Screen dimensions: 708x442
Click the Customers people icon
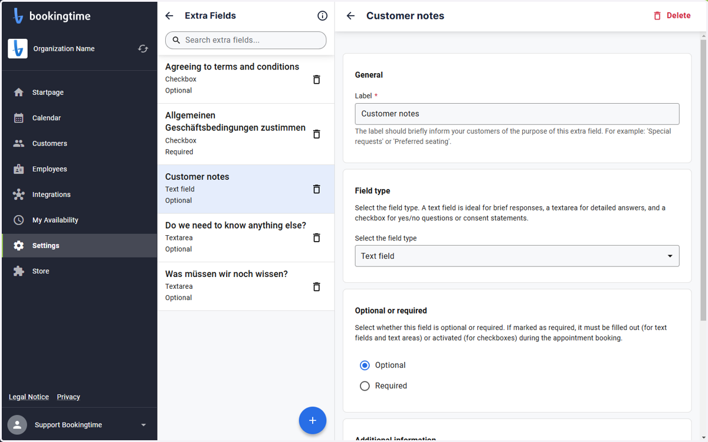19,143
